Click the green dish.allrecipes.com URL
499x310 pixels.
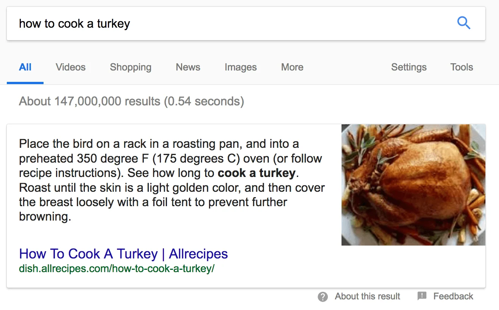[117, 268]
